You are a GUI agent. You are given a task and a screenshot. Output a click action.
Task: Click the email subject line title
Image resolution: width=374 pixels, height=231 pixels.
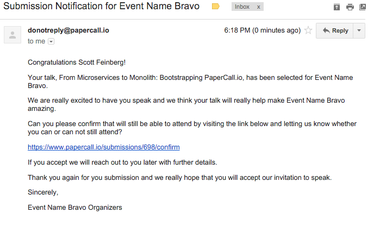coord(102,7)
